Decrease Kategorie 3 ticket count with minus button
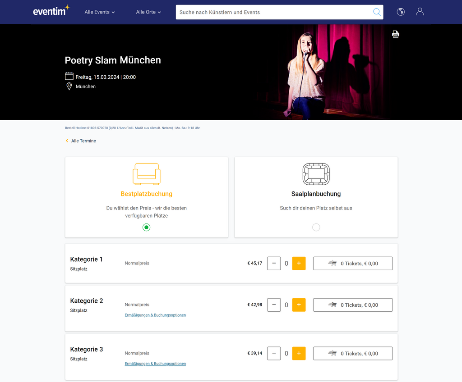The height and width of the screenshot is (382, 462). 274,353
